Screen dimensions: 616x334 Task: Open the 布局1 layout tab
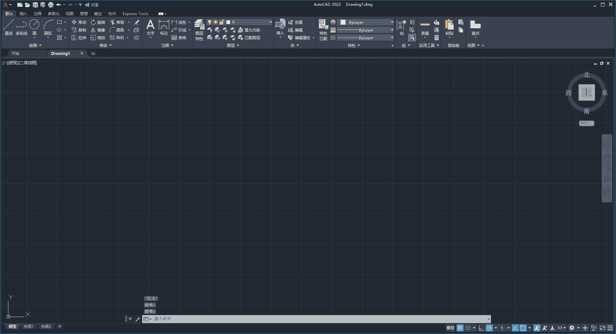(x=29, y=326)
